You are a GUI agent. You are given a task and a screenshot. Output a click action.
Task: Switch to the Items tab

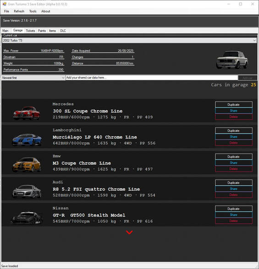(x=52, y=31)
